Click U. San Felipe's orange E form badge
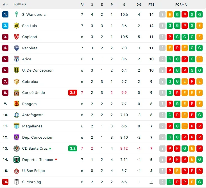Screen dimensions: 206x188 pos(177,171)
